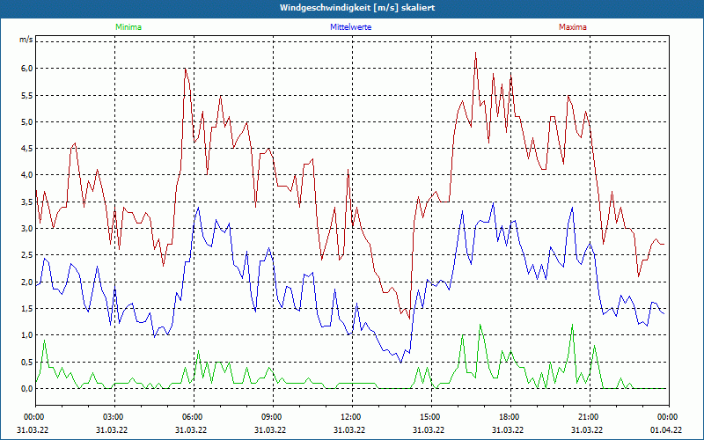Click the chart title 'Windgeschwindigkeit [m/s] skaliert'

[357, 8]
